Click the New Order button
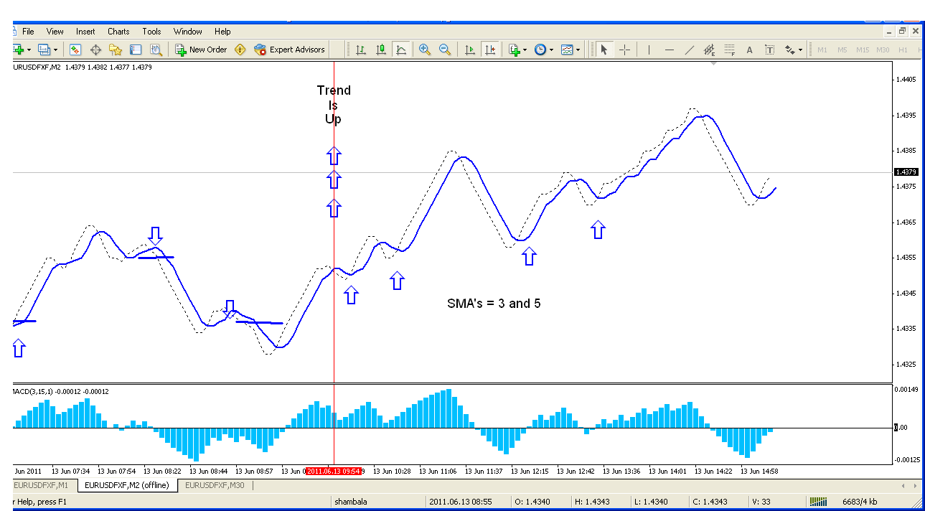925x511 pixels. [201, 50]
